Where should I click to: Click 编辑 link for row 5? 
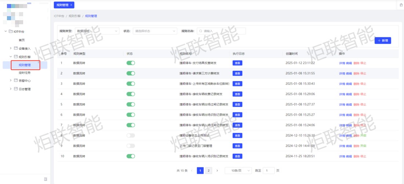tap(349, 104)
